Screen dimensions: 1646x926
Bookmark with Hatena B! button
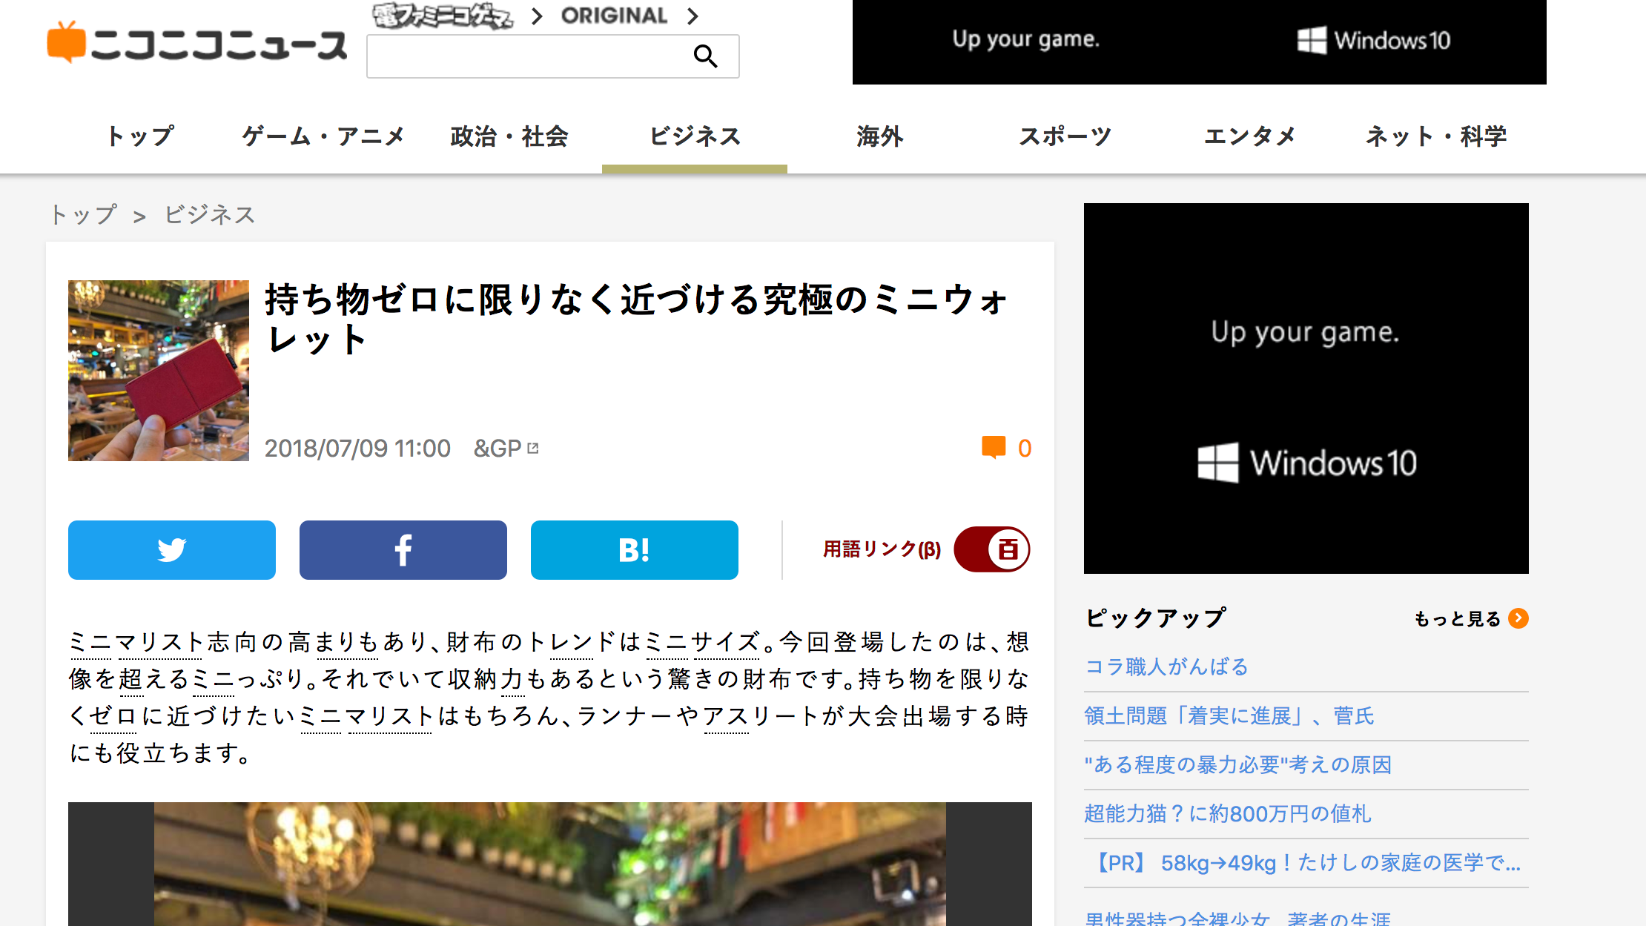[635, 550]
